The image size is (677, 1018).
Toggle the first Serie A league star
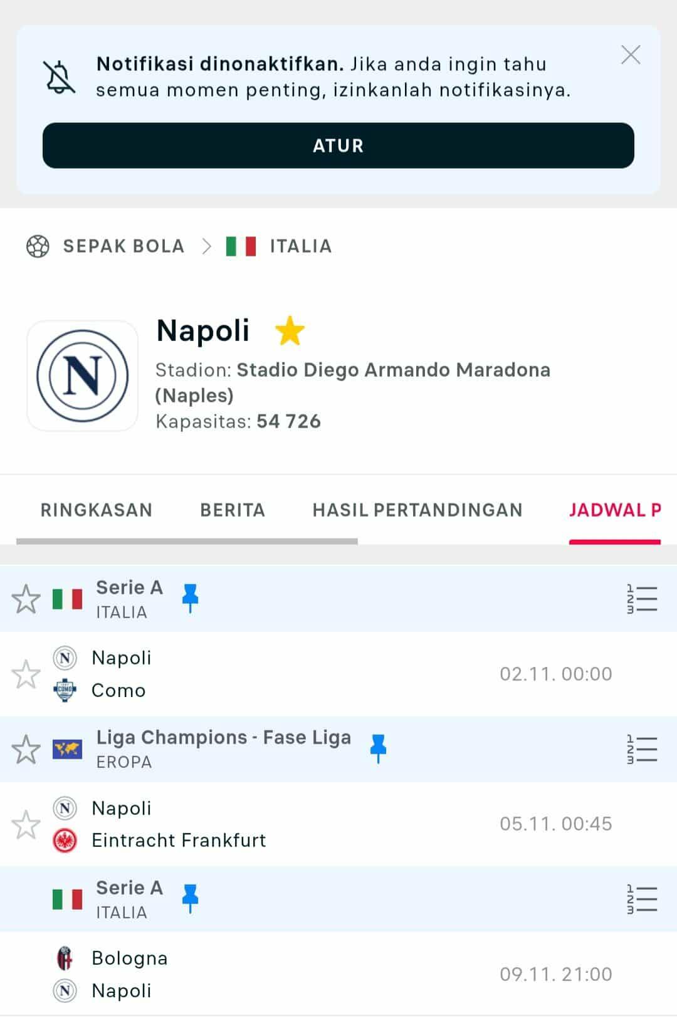point(26,599)
